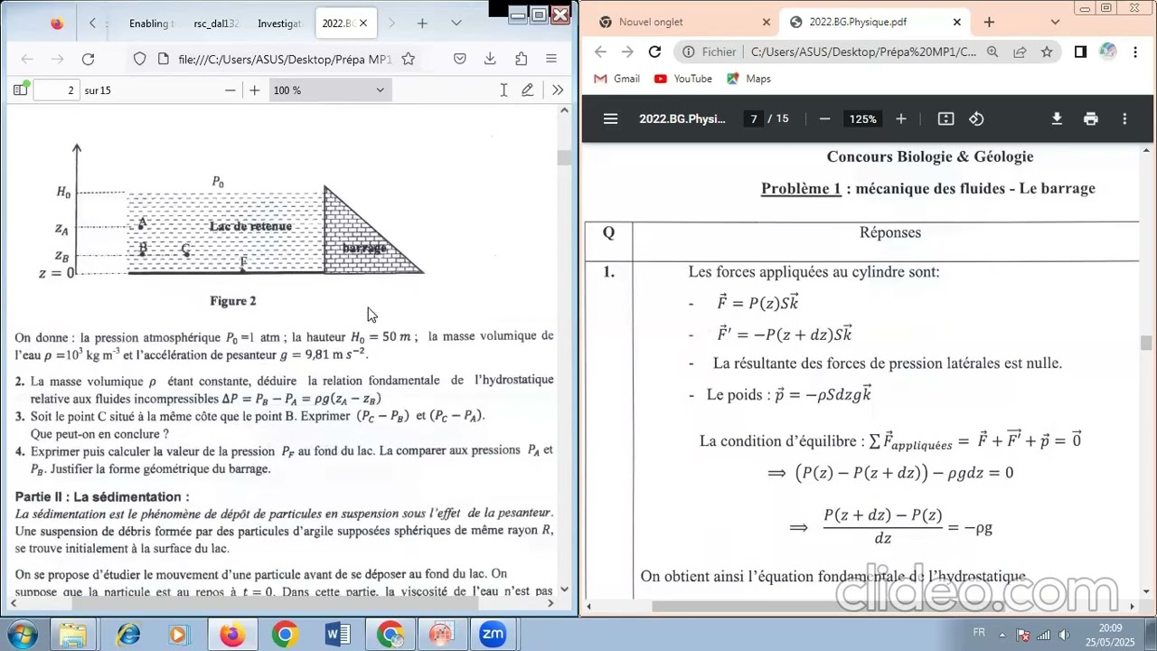The image size is (1157, 651).
Task: Click the Firefox page number field
Action: click(56, 90)
